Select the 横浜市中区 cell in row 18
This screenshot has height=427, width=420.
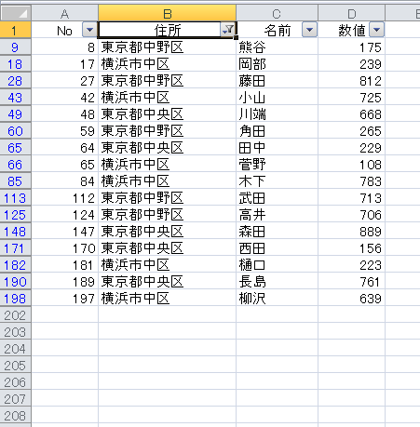pyautogui.click(x=167, y=64)
